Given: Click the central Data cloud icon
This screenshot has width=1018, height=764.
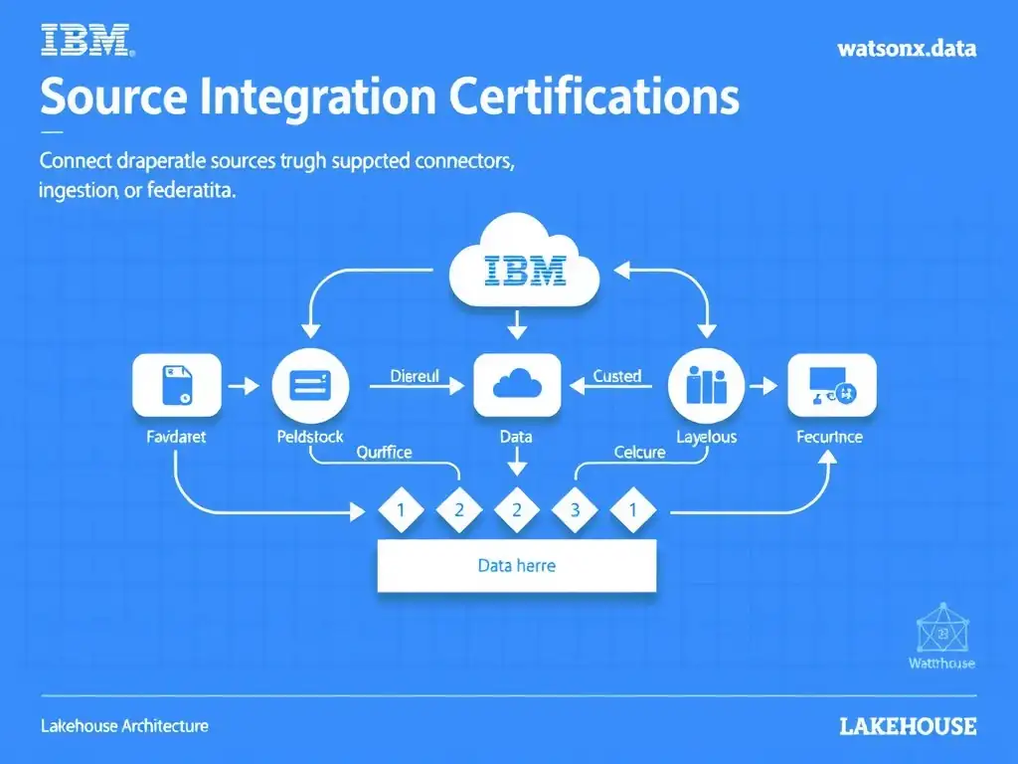Looking at the screenshot, I should (x=517, y=385).
